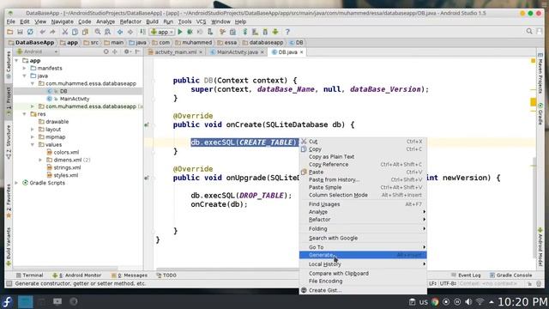The width and height of the screenshot is (549, 309).
Task: Open the Android project view dropdown
Action: click(37, 51)
